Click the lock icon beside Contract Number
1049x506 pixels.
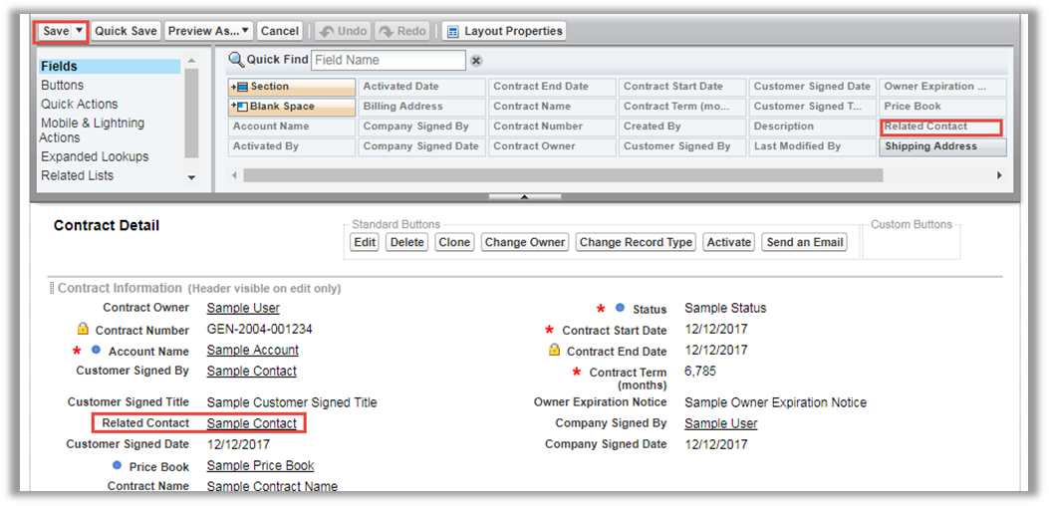pos(84,330)
